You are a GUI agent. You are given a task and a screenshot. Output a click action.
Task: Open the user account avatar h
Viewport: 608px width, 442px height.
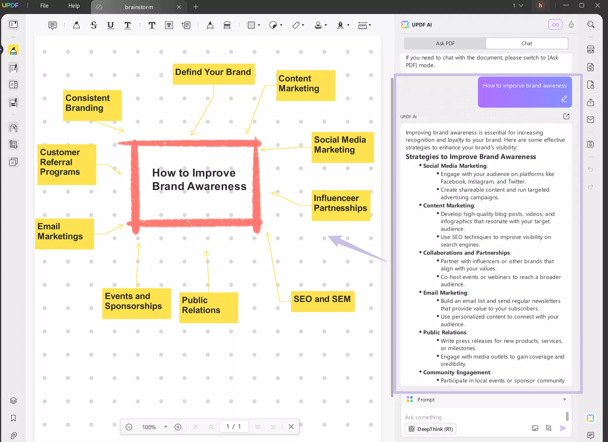coord(541,6)
